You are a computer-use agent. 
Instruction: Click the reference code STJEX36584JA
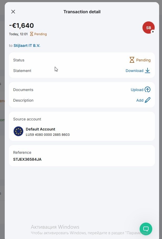point(27,159)
